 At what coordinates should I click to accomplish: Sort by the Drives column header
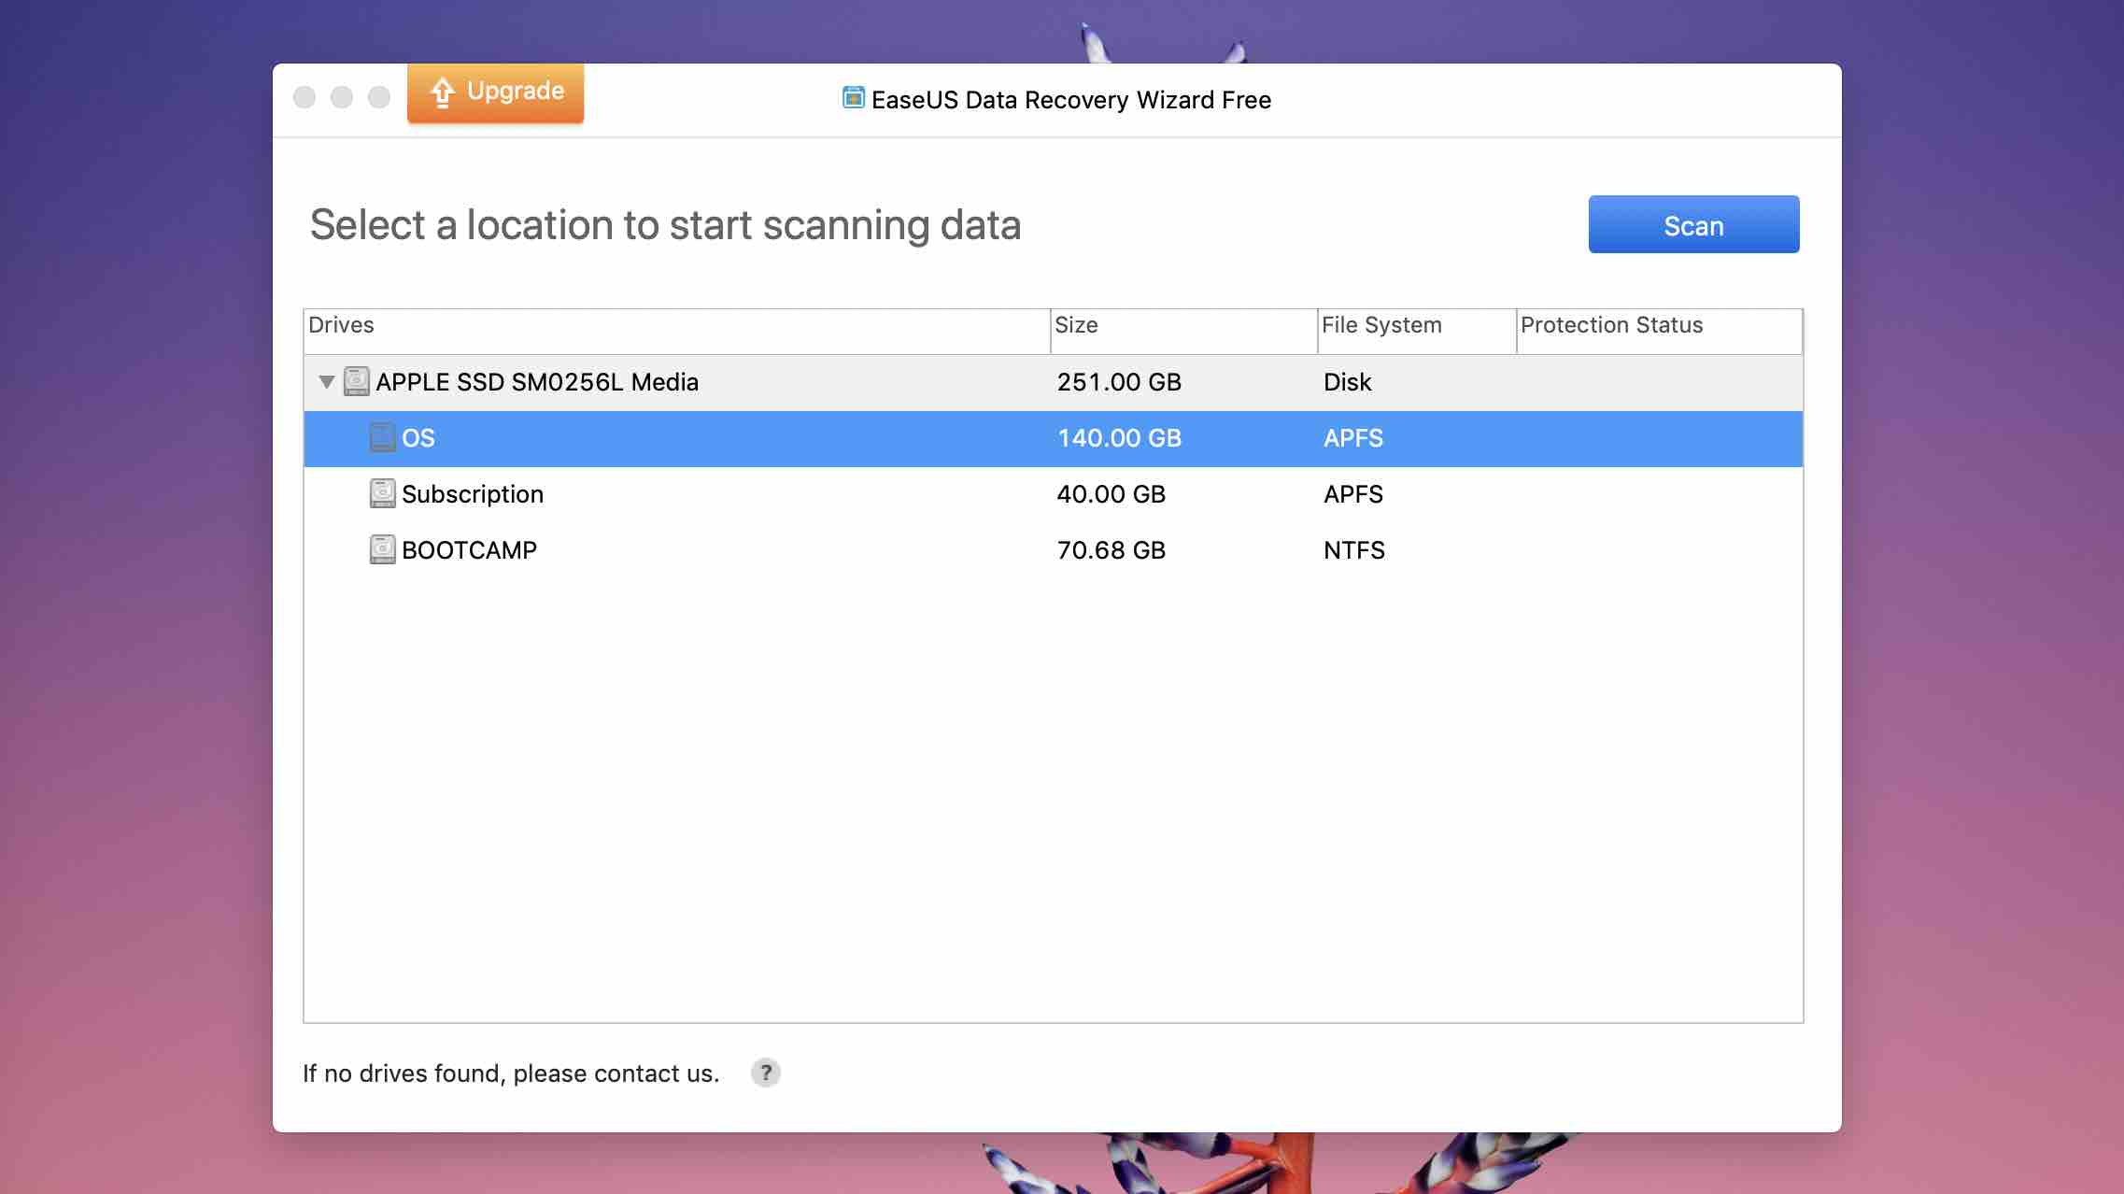click(x=676, y=331)
